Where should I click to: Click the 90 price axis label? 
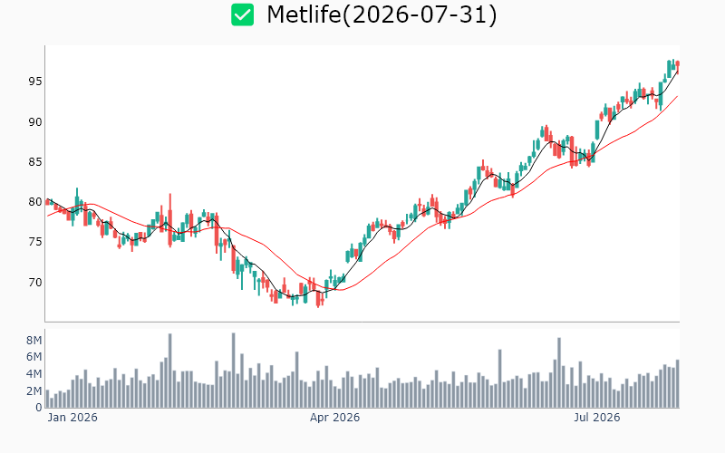(35, 122)
